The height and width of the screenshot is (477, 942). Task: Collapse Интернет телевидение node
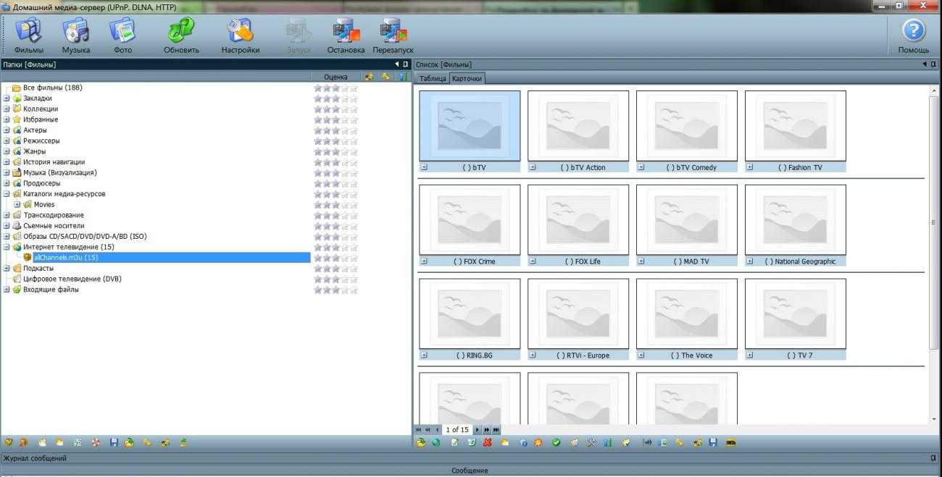[x=7, y=247]
